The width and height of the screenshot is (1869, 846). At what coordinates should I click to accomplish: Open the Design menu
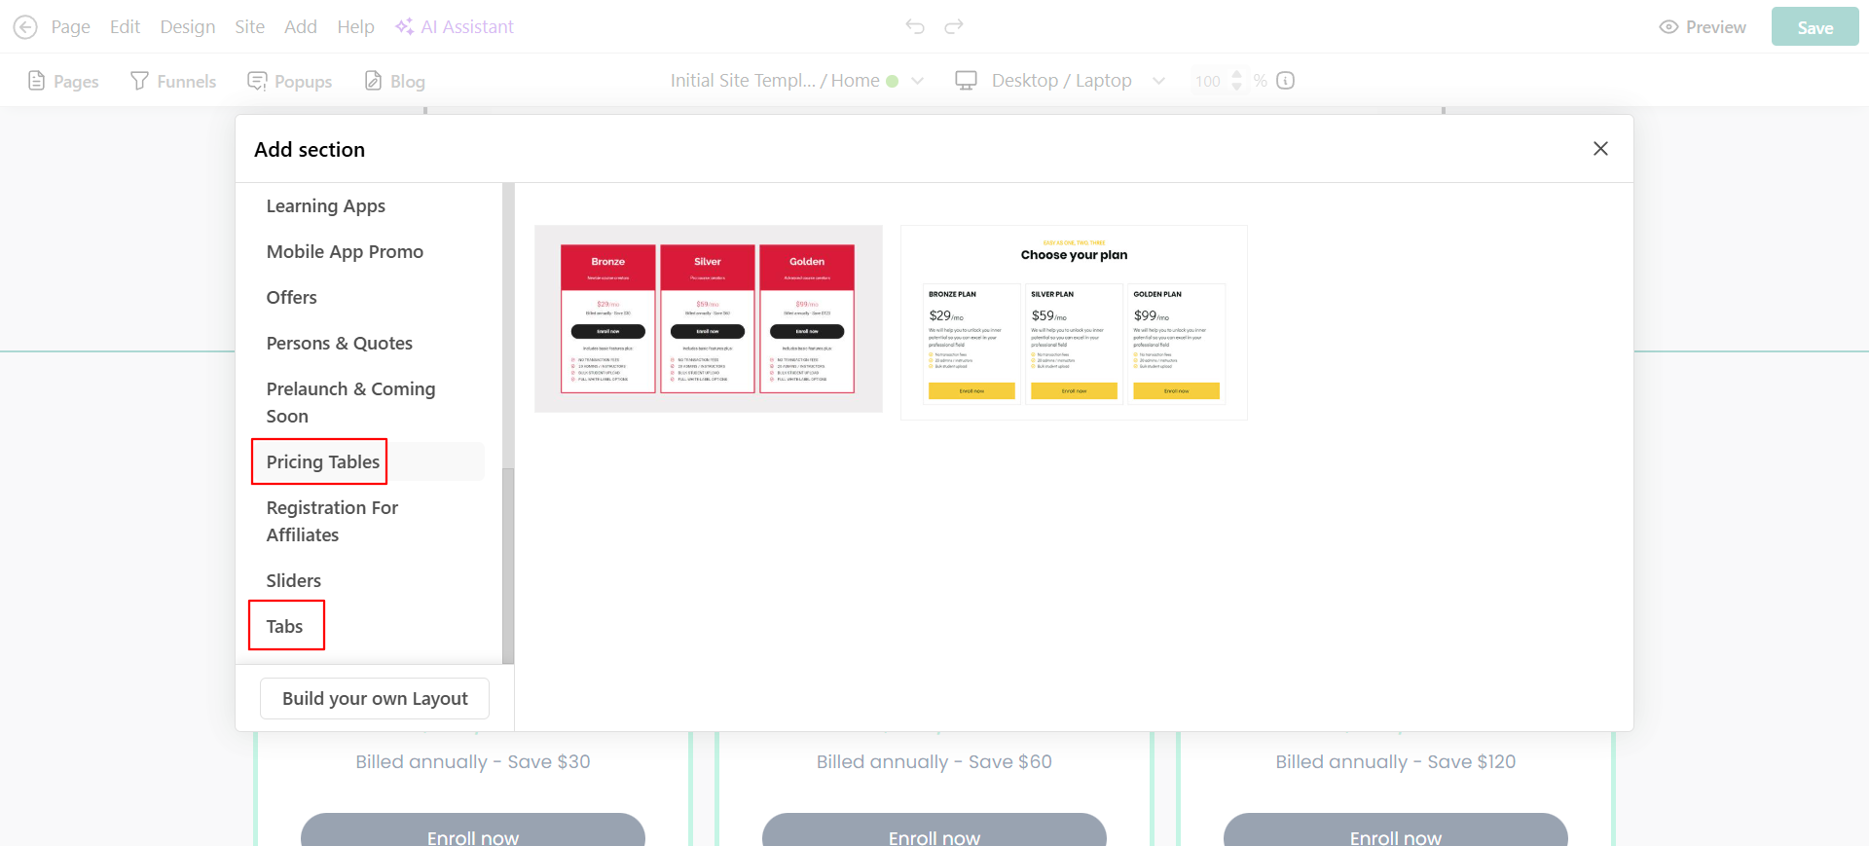click(188, 27)
